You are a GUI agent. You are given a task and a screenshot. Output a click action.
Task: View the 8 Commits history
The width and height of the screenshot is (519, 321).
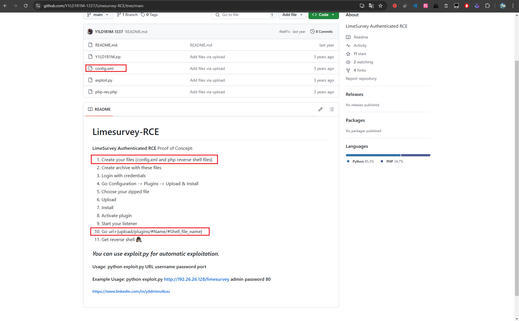pos(321,32)
